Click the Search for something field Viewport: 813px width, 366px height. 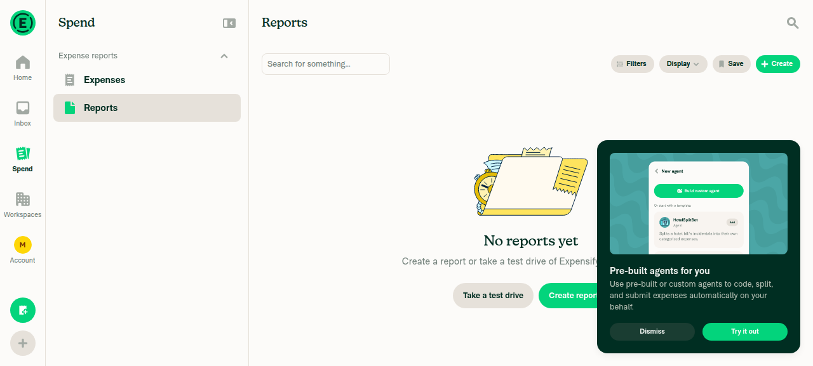coord(326,64)
